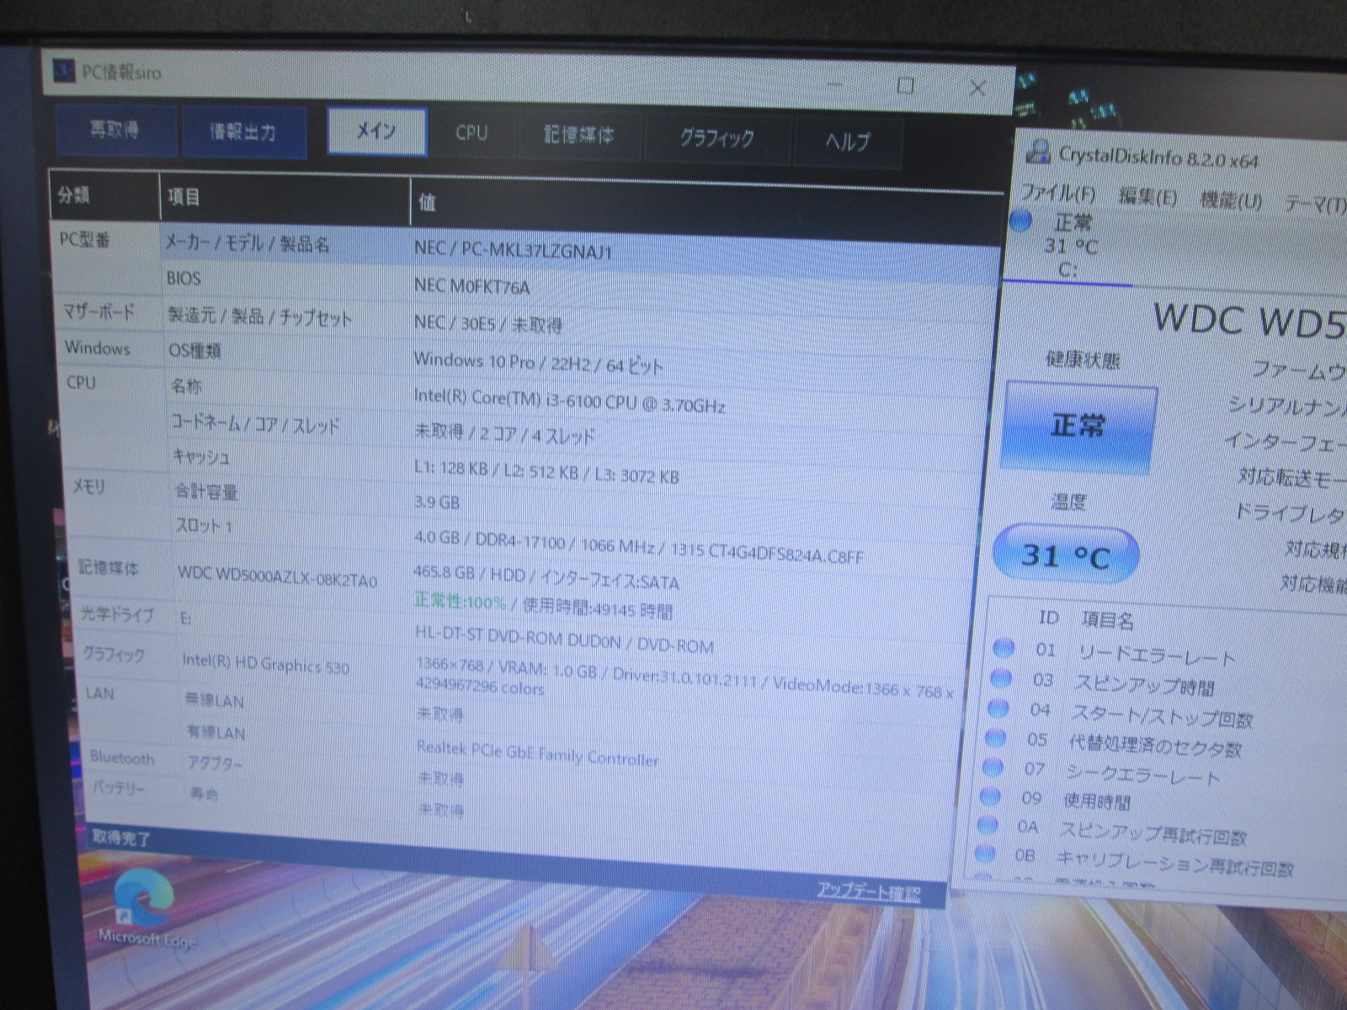Click status circle for ID 0B キャリブレーション再試行回数
The height and width of the screenshot is (1010, 1347).
[984, 853]
